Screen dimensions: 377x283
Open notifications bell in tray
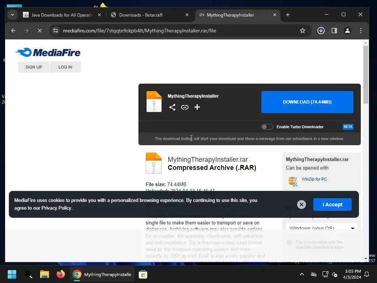click(367, 274)
